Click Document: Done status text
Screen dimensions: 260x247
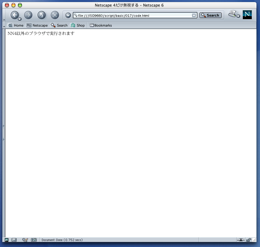click(x=62, y=240)
